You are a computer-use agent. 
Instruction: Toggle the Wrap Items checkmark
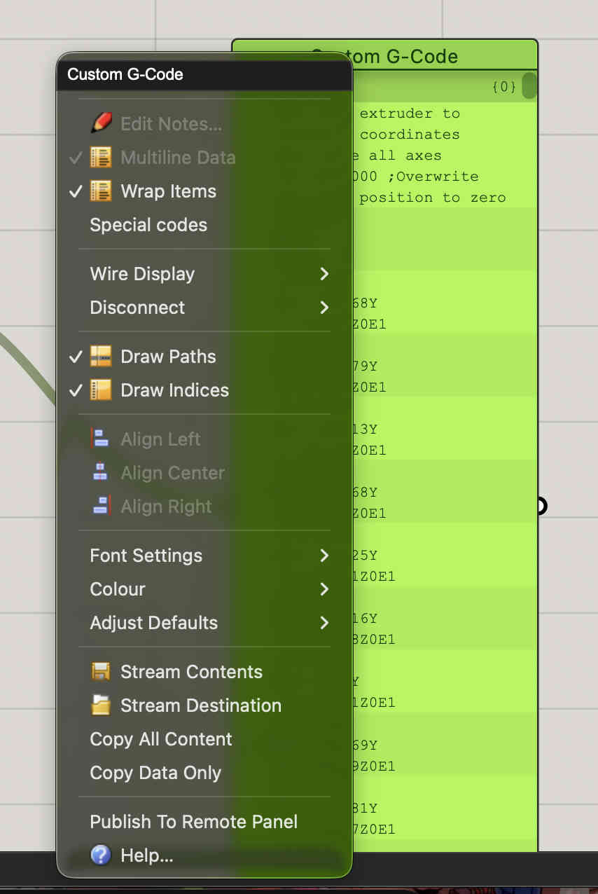tap(76, 191)
